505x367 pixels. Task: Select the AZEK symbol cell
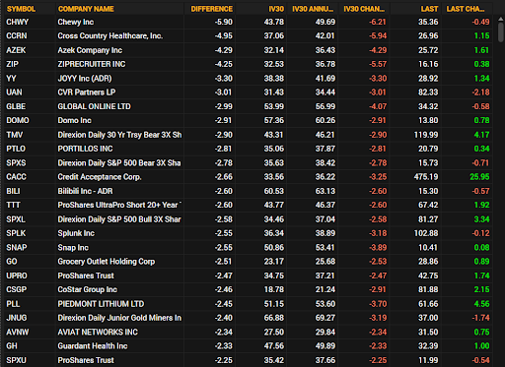tap(16, 50)
